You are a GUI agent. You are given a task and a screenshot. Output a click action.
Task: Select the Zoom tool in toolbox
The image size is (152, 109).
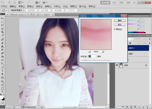2,91
